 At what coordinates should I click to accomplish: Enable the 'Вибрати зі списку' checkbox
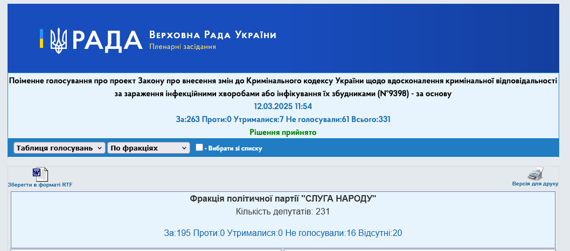coord(199,147)
